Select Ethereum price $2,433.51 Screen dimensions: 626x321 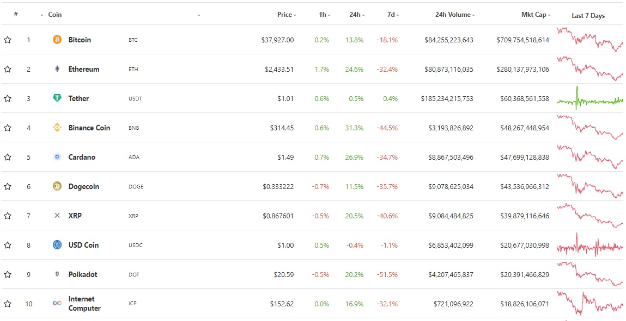click(x=279, y=69)
